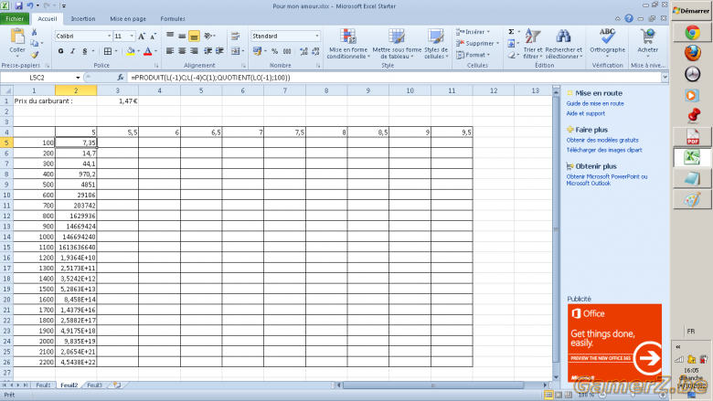Click the font color A

[x=147, y=51]
